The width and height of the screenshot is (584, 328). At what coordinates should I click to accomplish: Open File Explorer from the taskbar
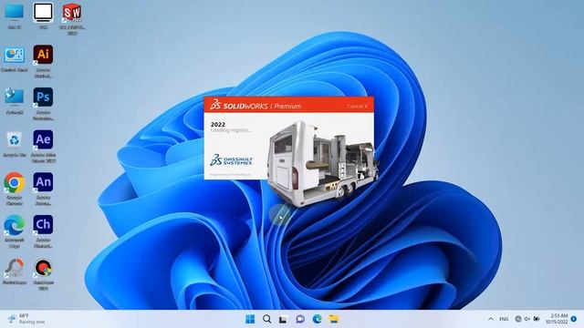(334, 319)
